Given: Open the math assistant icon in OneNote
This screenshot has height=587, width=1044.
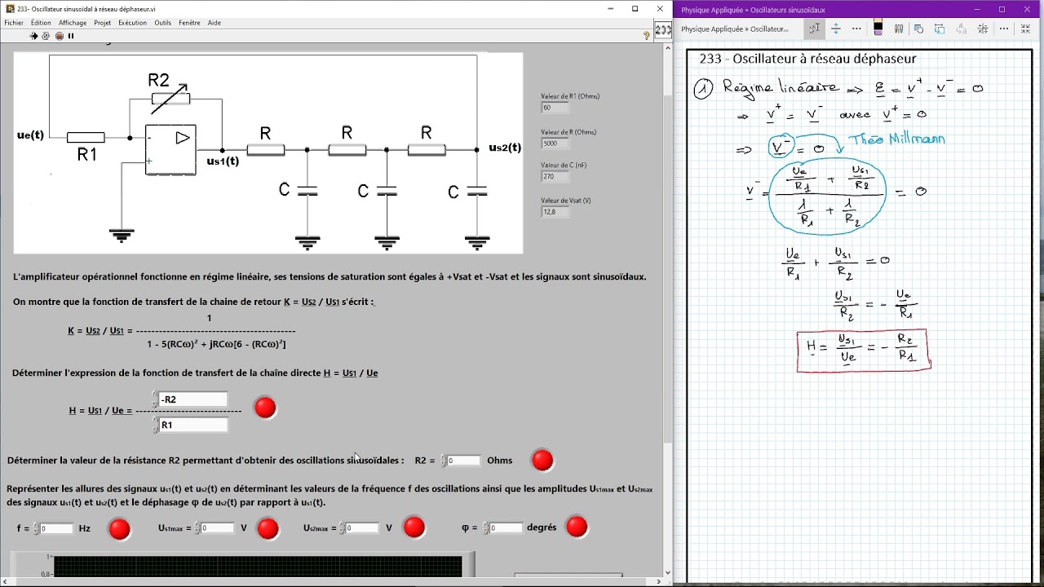Looking at the screenshot, I should coord(983,29).
